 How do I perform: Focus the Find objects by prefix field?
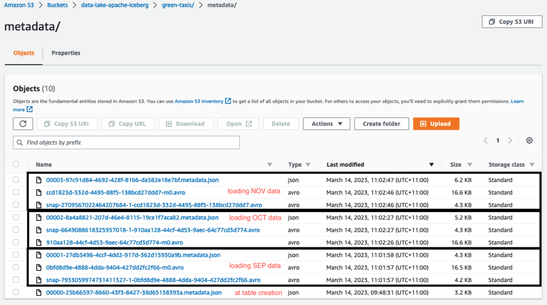(126, 143)
